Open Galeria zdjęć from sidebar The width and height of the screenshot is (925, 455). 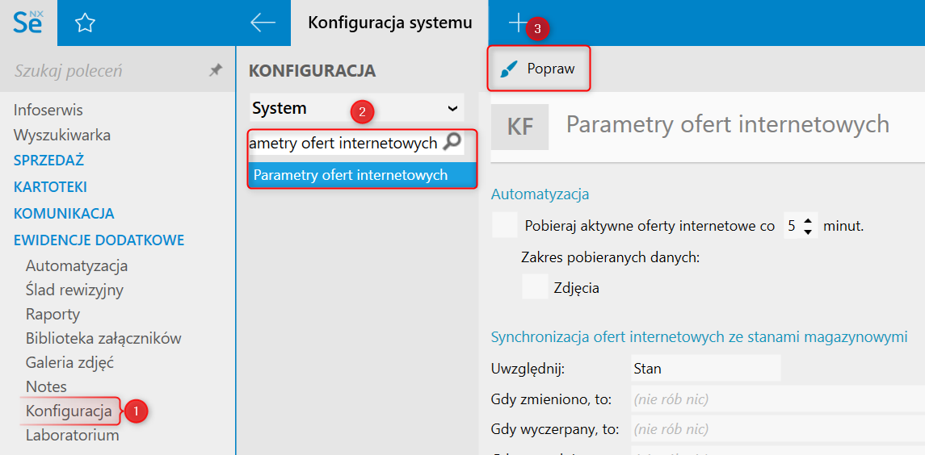pos(69,362)
